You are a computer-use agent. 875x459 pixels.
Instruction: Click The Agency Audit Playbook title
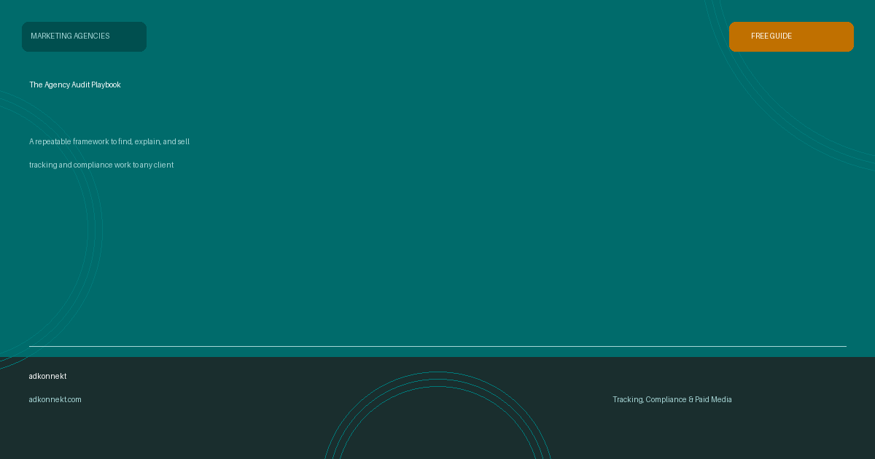pos(74,85)
